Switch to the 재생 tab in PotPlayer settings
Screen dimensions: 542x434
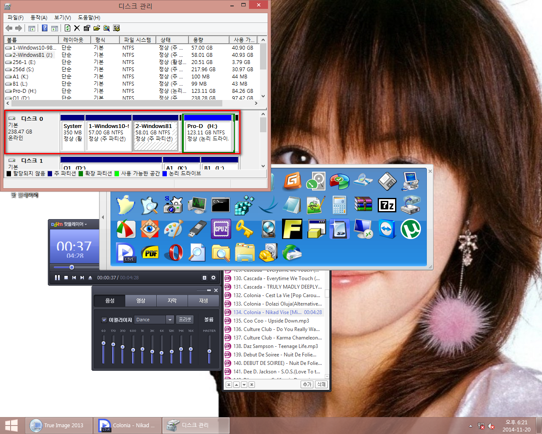(x=203, y=300)
